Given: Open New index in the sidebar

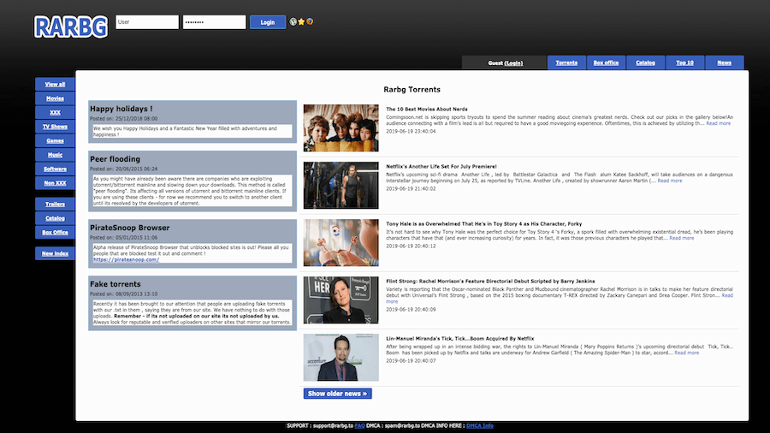Looking at the screenshot, I should point(55,254).
